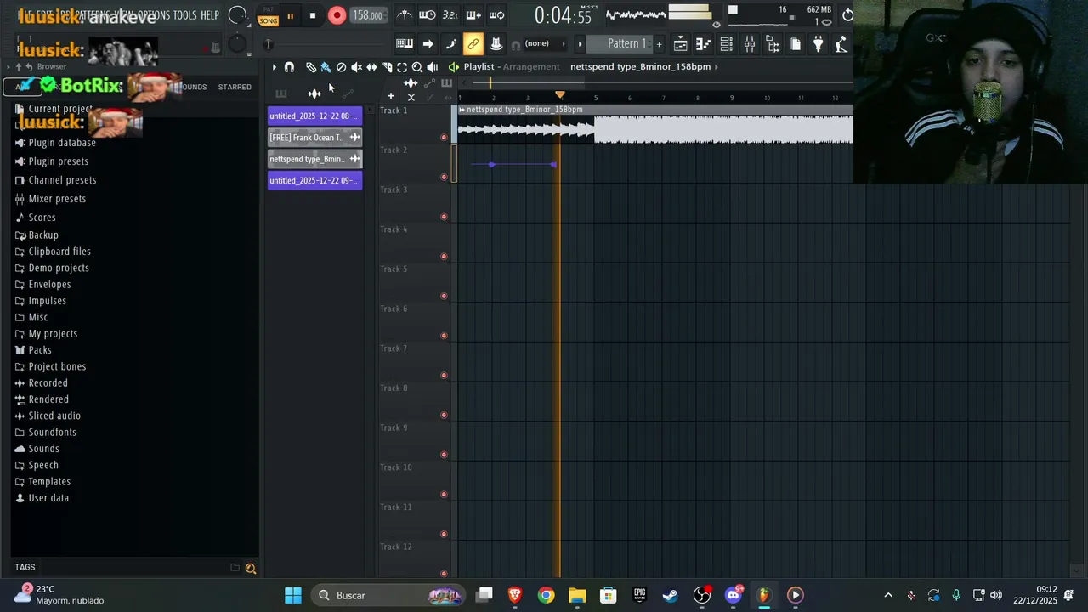Open the OPTIONS menu
1088x612 pixels.
(154, 15)
